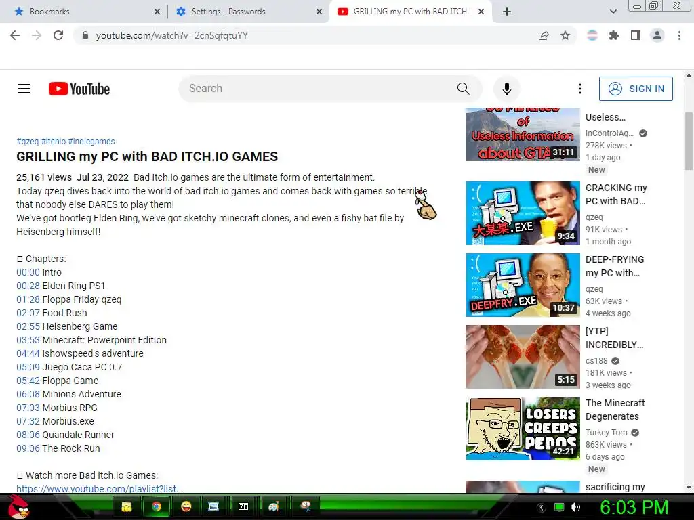694x520 pixels.
Task: Open YouTube settings three-dot menu
Action: click(x=580, y=89)
